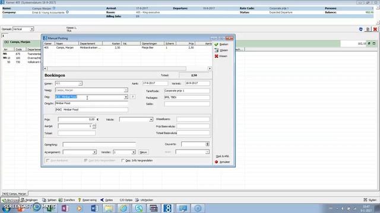Open Word from the taskbar
380x213 pixels.
(94, 208)
